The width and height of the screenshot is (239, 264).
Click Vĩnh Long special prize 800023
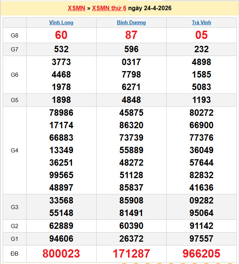tap(61, 253)
